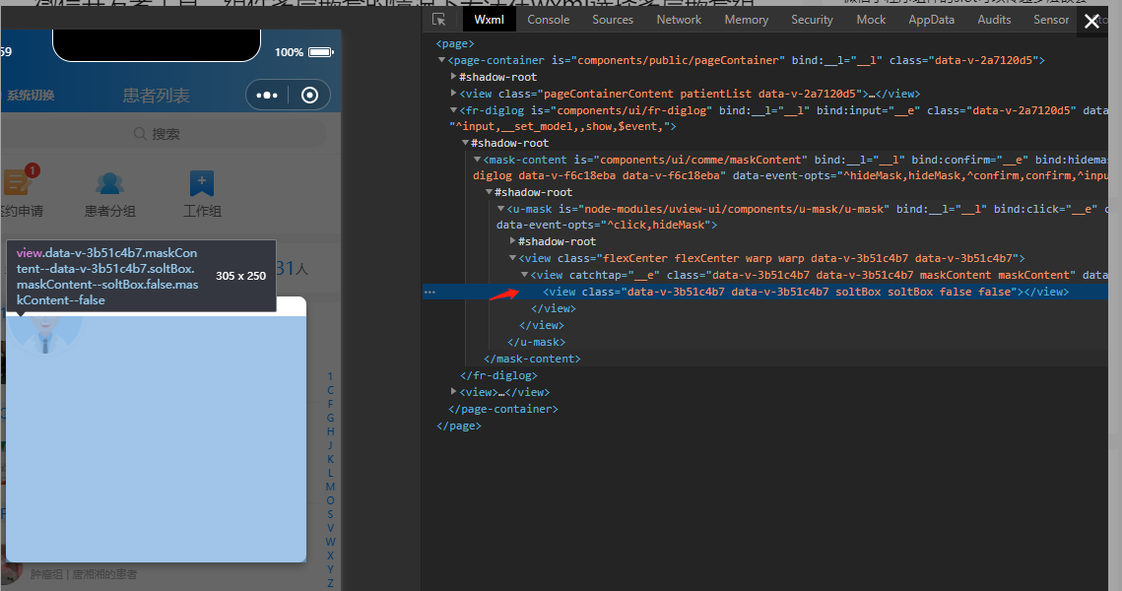Open the Security tab

[812, 20]
